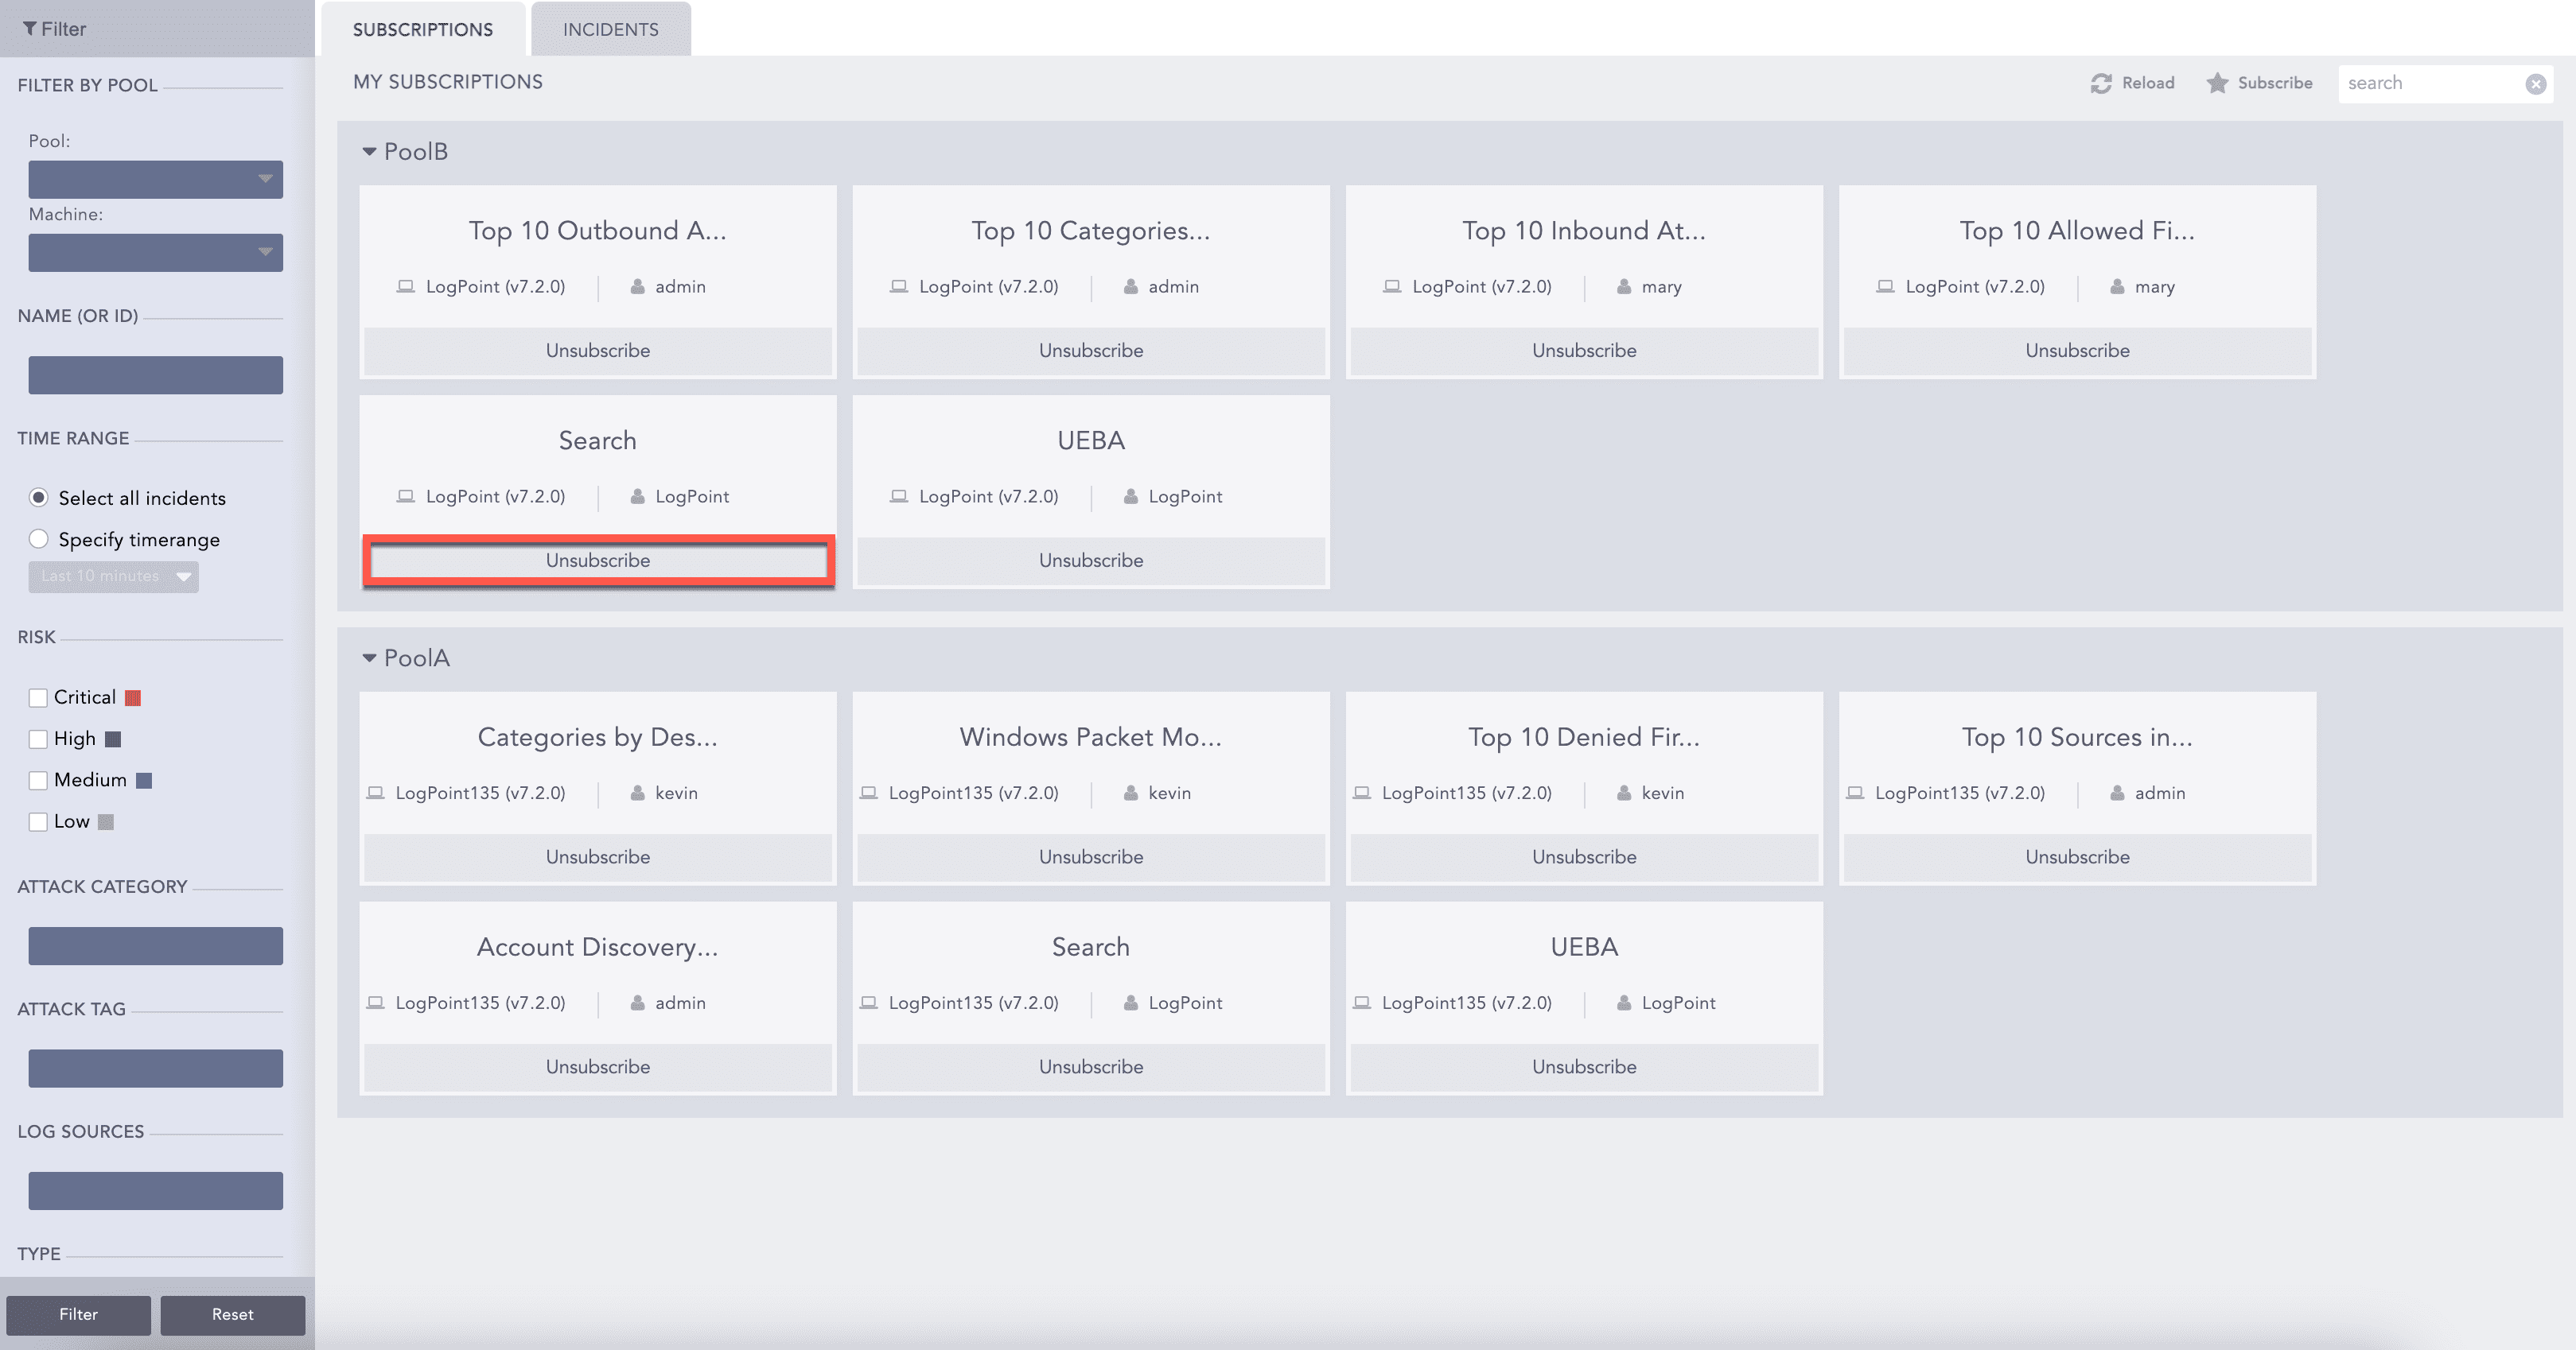Image resolution: width=2576 pixels, height=1350 pixels.
Task: Unsubscribe from PoolB Search card
Action: pyautogui.click(x=597, y=561)
